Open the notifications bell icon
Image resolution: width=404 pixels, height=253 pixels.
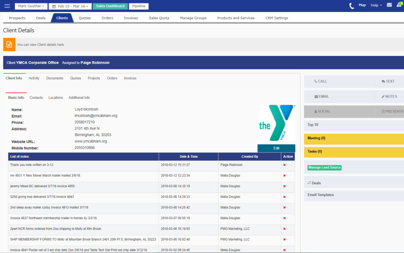click(399, 5)
